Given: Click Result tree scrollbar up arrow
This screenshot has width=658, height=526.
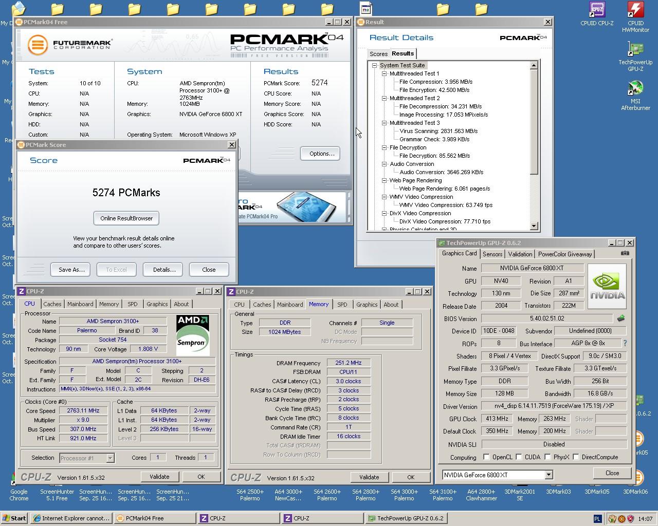Looking at the screenshot, I should (x=534, y=65).
